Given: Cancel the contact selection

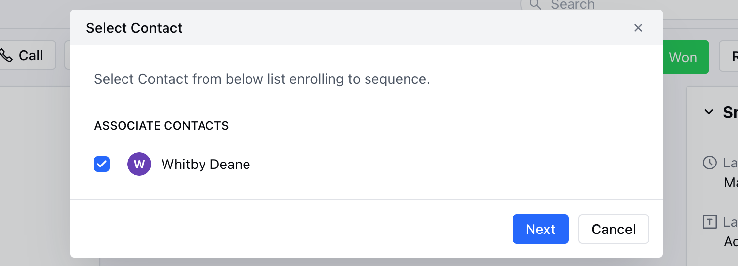Looking at the screenshot, I should (x=614, y=229).
